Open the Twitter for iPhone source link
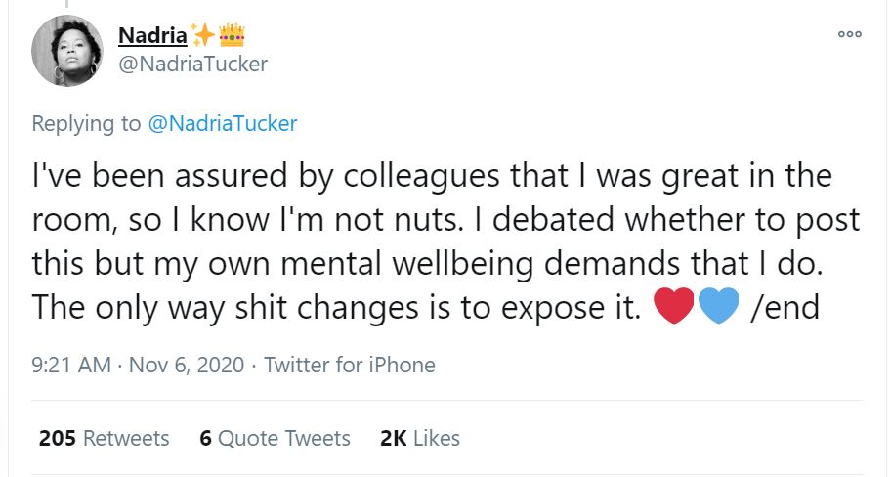This screenshot has height=477, width=891. click(350, 365)
